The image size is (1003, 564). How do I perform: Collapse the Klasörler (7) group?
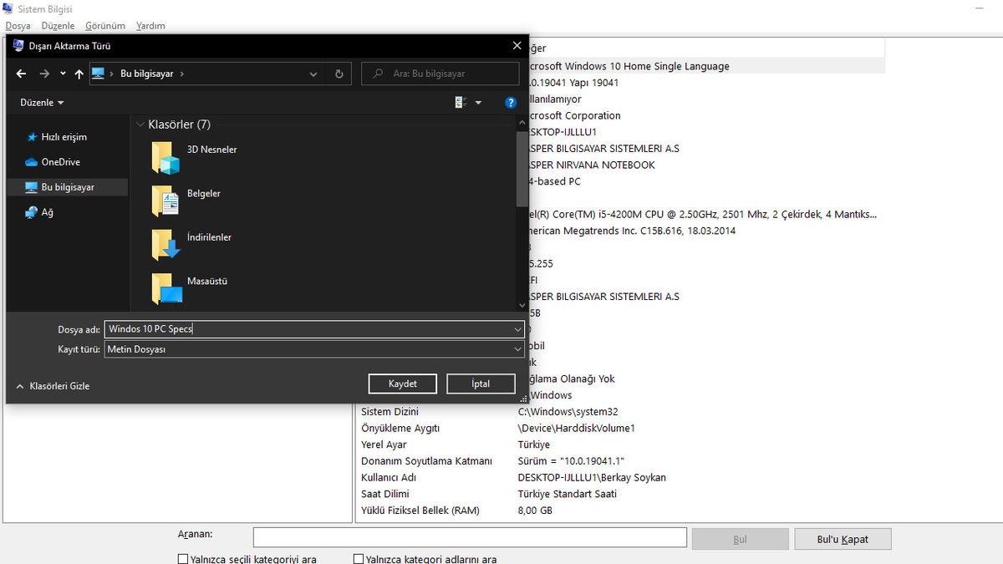click(x=140, y=124)
